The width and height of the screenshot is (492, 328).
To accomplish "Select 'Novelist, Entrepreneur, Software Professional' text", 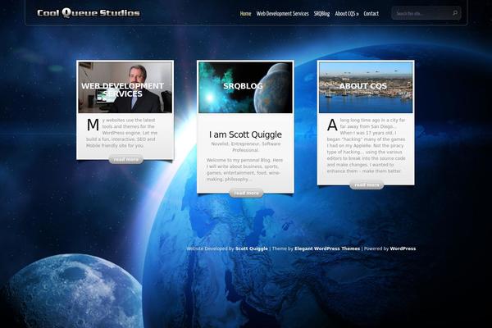I will [x=246, y=147].
